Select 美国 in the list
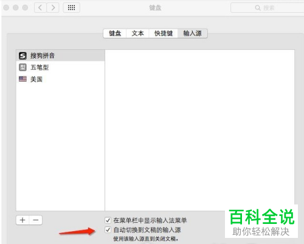 pyautogui.click(x=60, y=79)
